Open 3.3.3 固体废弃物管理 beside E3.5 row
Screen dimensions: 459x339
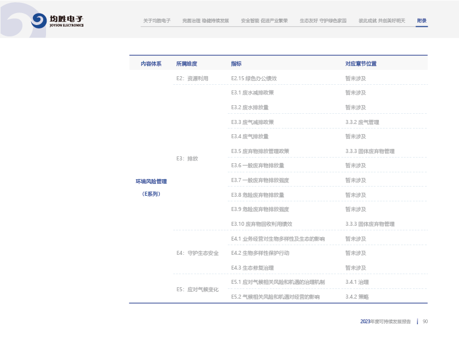point(370,151)
